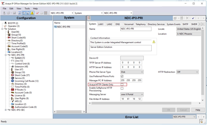Click the padlock icon in the status bar
The image size is (207, 125).
click(x=202, y=121)
